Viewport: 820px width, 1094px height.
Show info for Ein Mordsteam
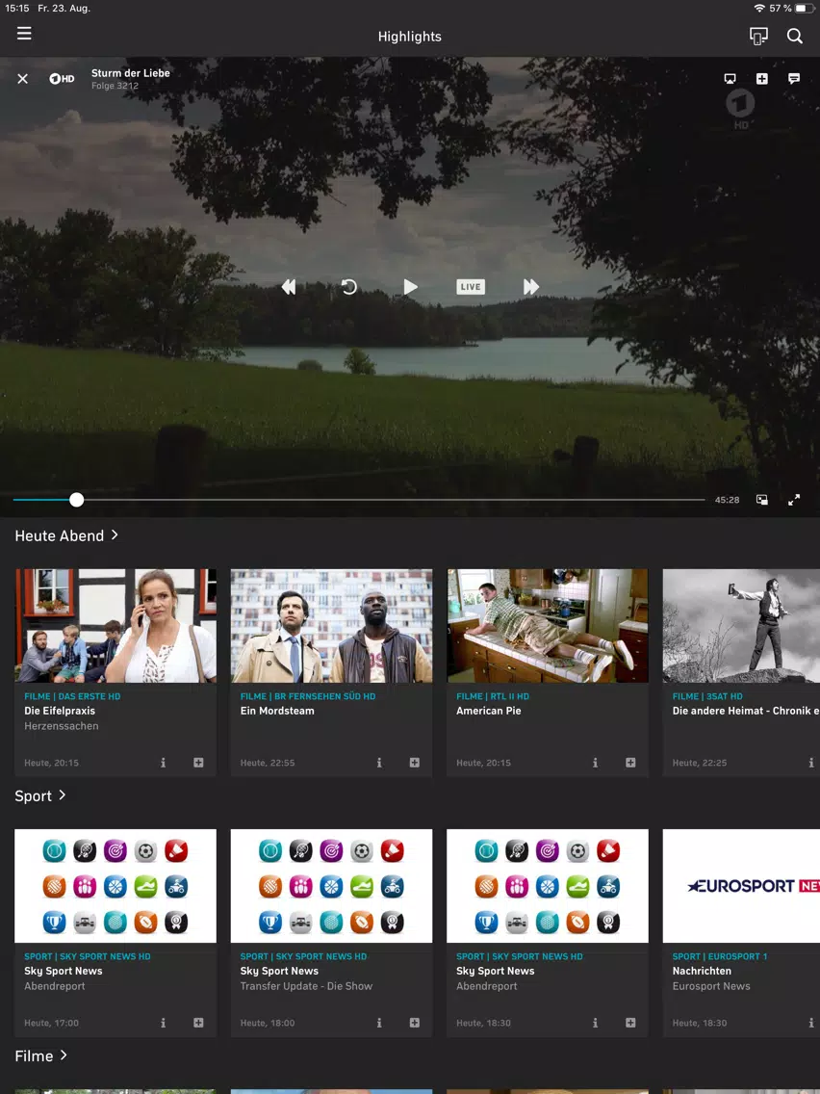[x=379, y=763]
